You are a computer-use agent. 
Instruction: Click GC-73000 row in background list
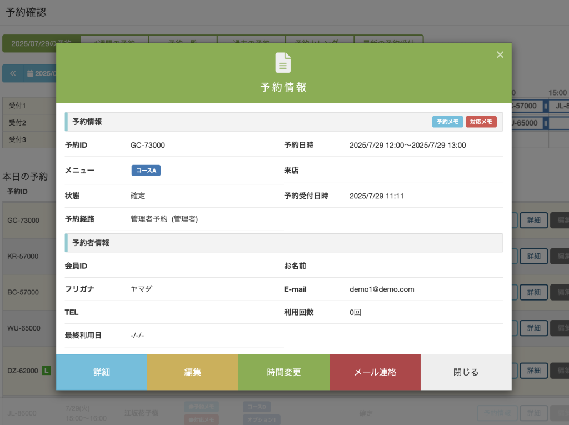(23, 221)
